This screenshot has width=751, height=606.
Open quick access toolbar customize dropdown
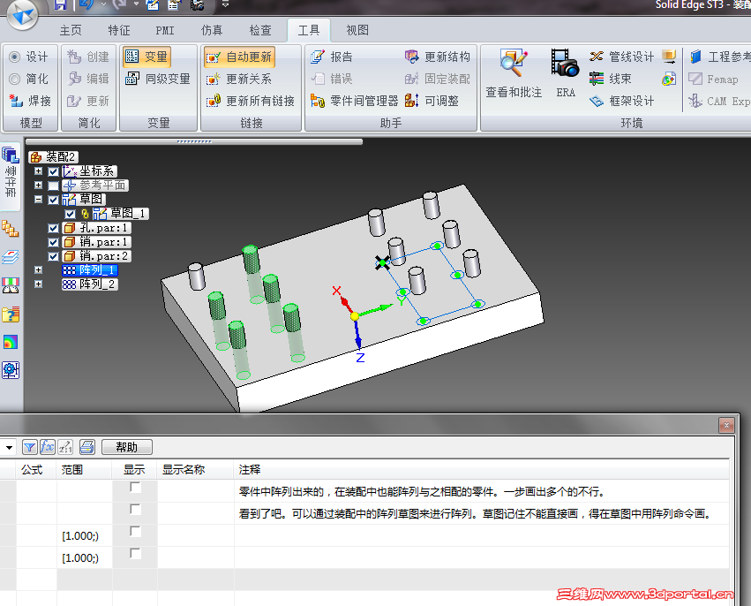tap(225, 4)
